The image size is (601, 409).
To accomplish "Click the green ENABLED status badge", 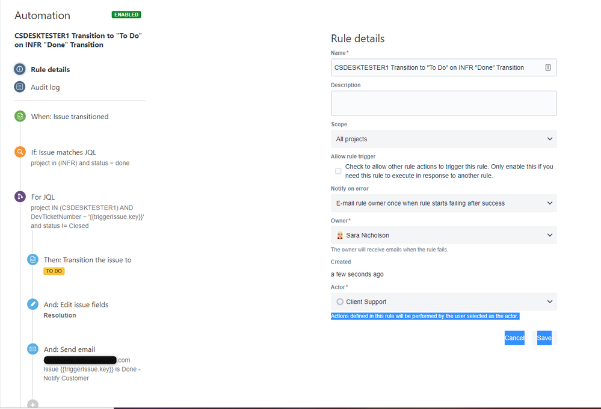I will point(126,14).
